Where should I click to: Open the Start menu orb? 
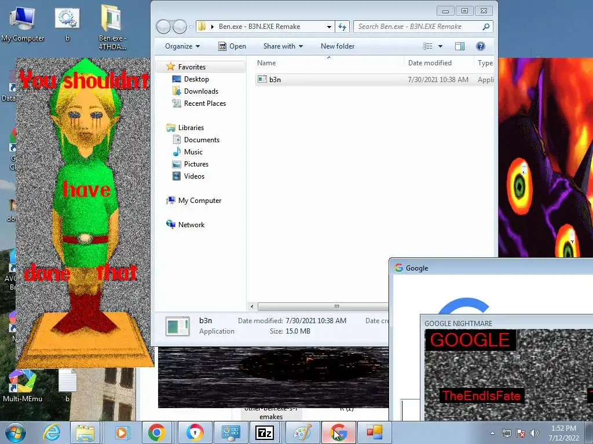coord(15,432)
